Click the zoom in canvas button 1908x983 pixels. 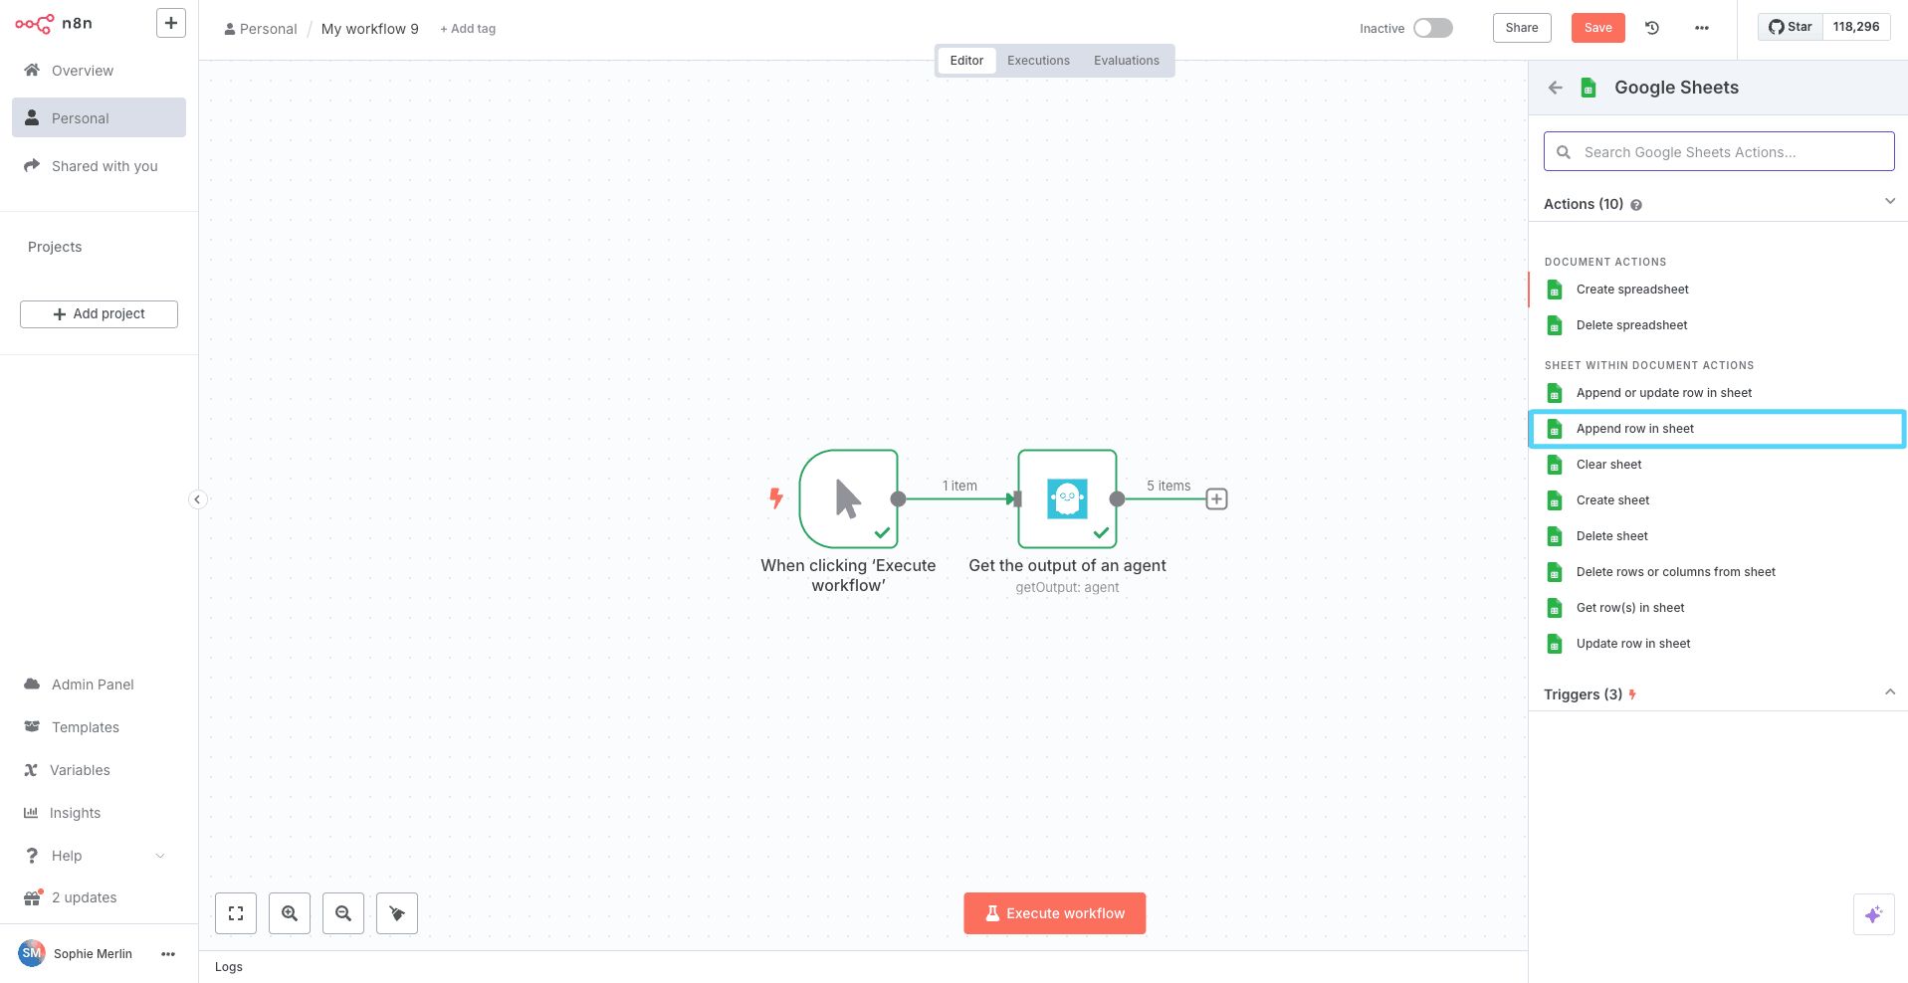[x=290, y=913]
